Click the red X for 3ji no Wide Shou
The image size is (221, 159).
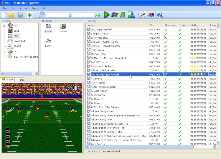coord(165,38)
